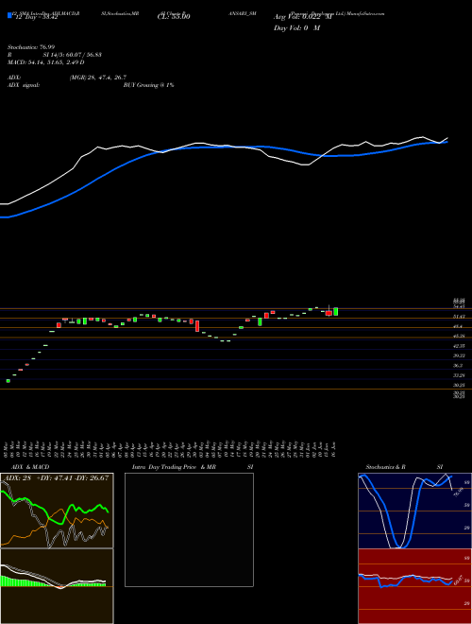Select the MACD: 54.14, 51.65, 2.49 D line

click(45, 62)
